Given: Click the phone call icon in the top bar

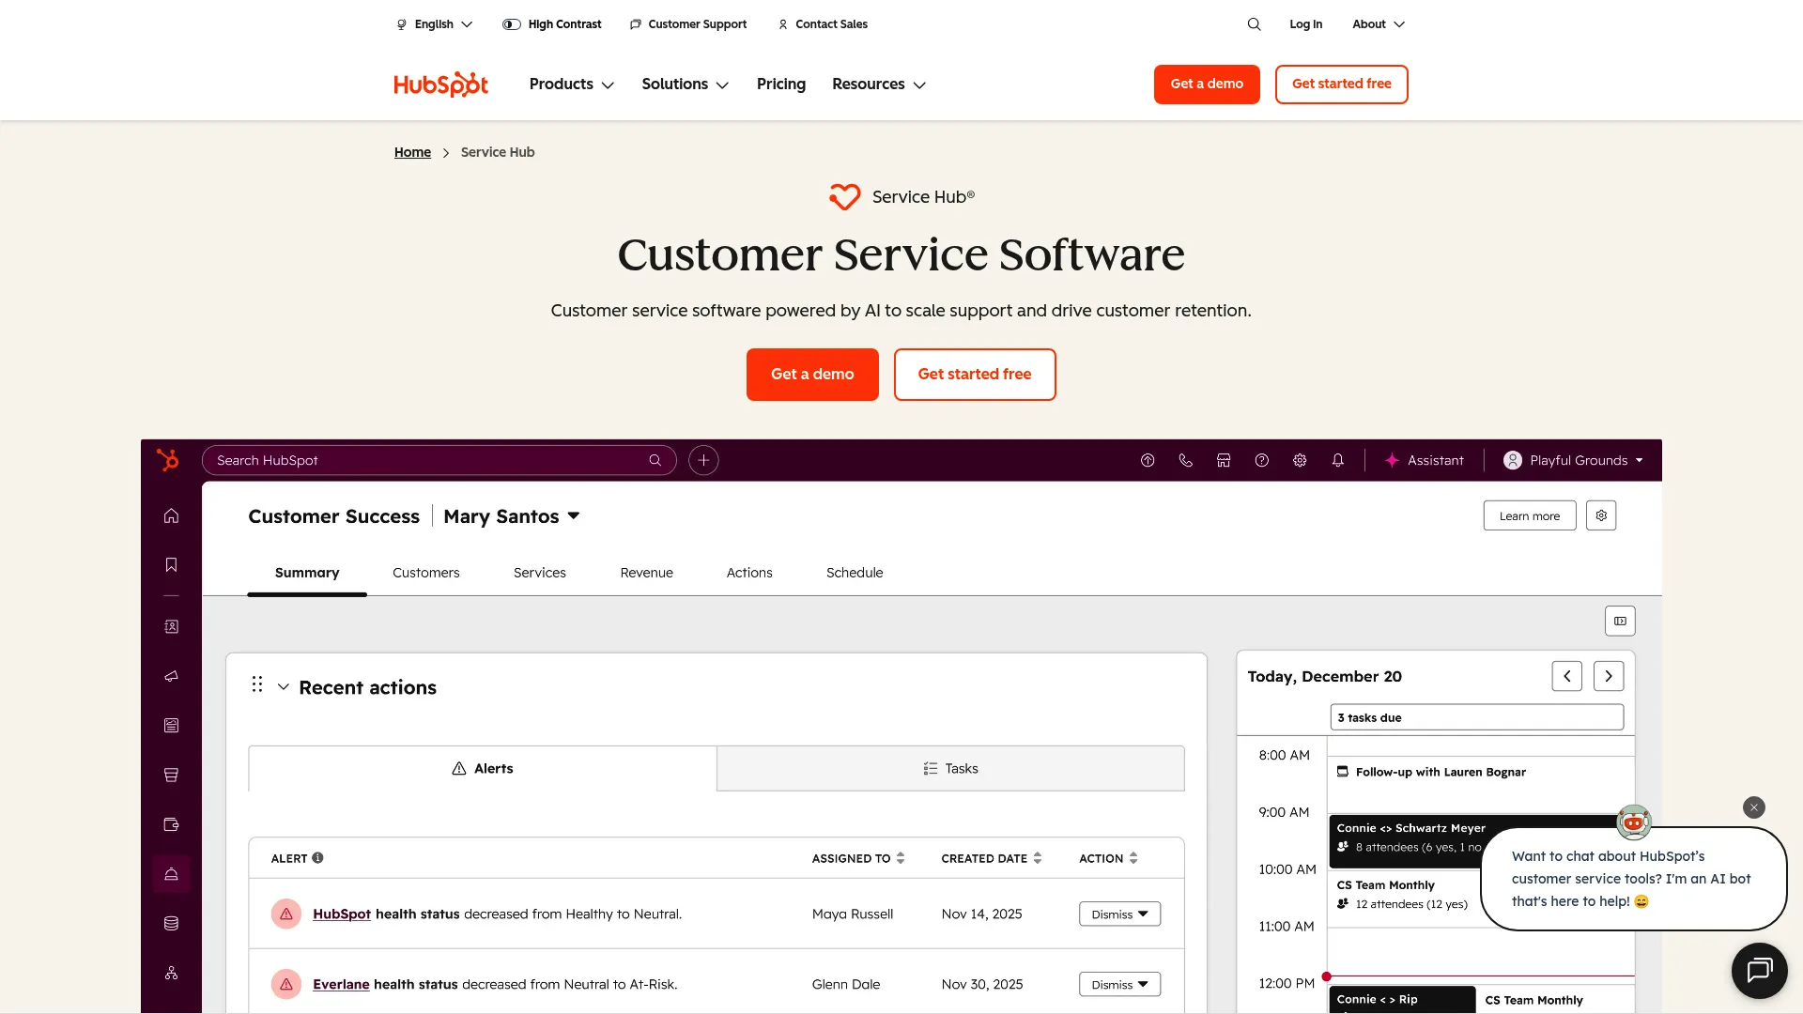Looking at the screenshot, I should [1185, 460].
